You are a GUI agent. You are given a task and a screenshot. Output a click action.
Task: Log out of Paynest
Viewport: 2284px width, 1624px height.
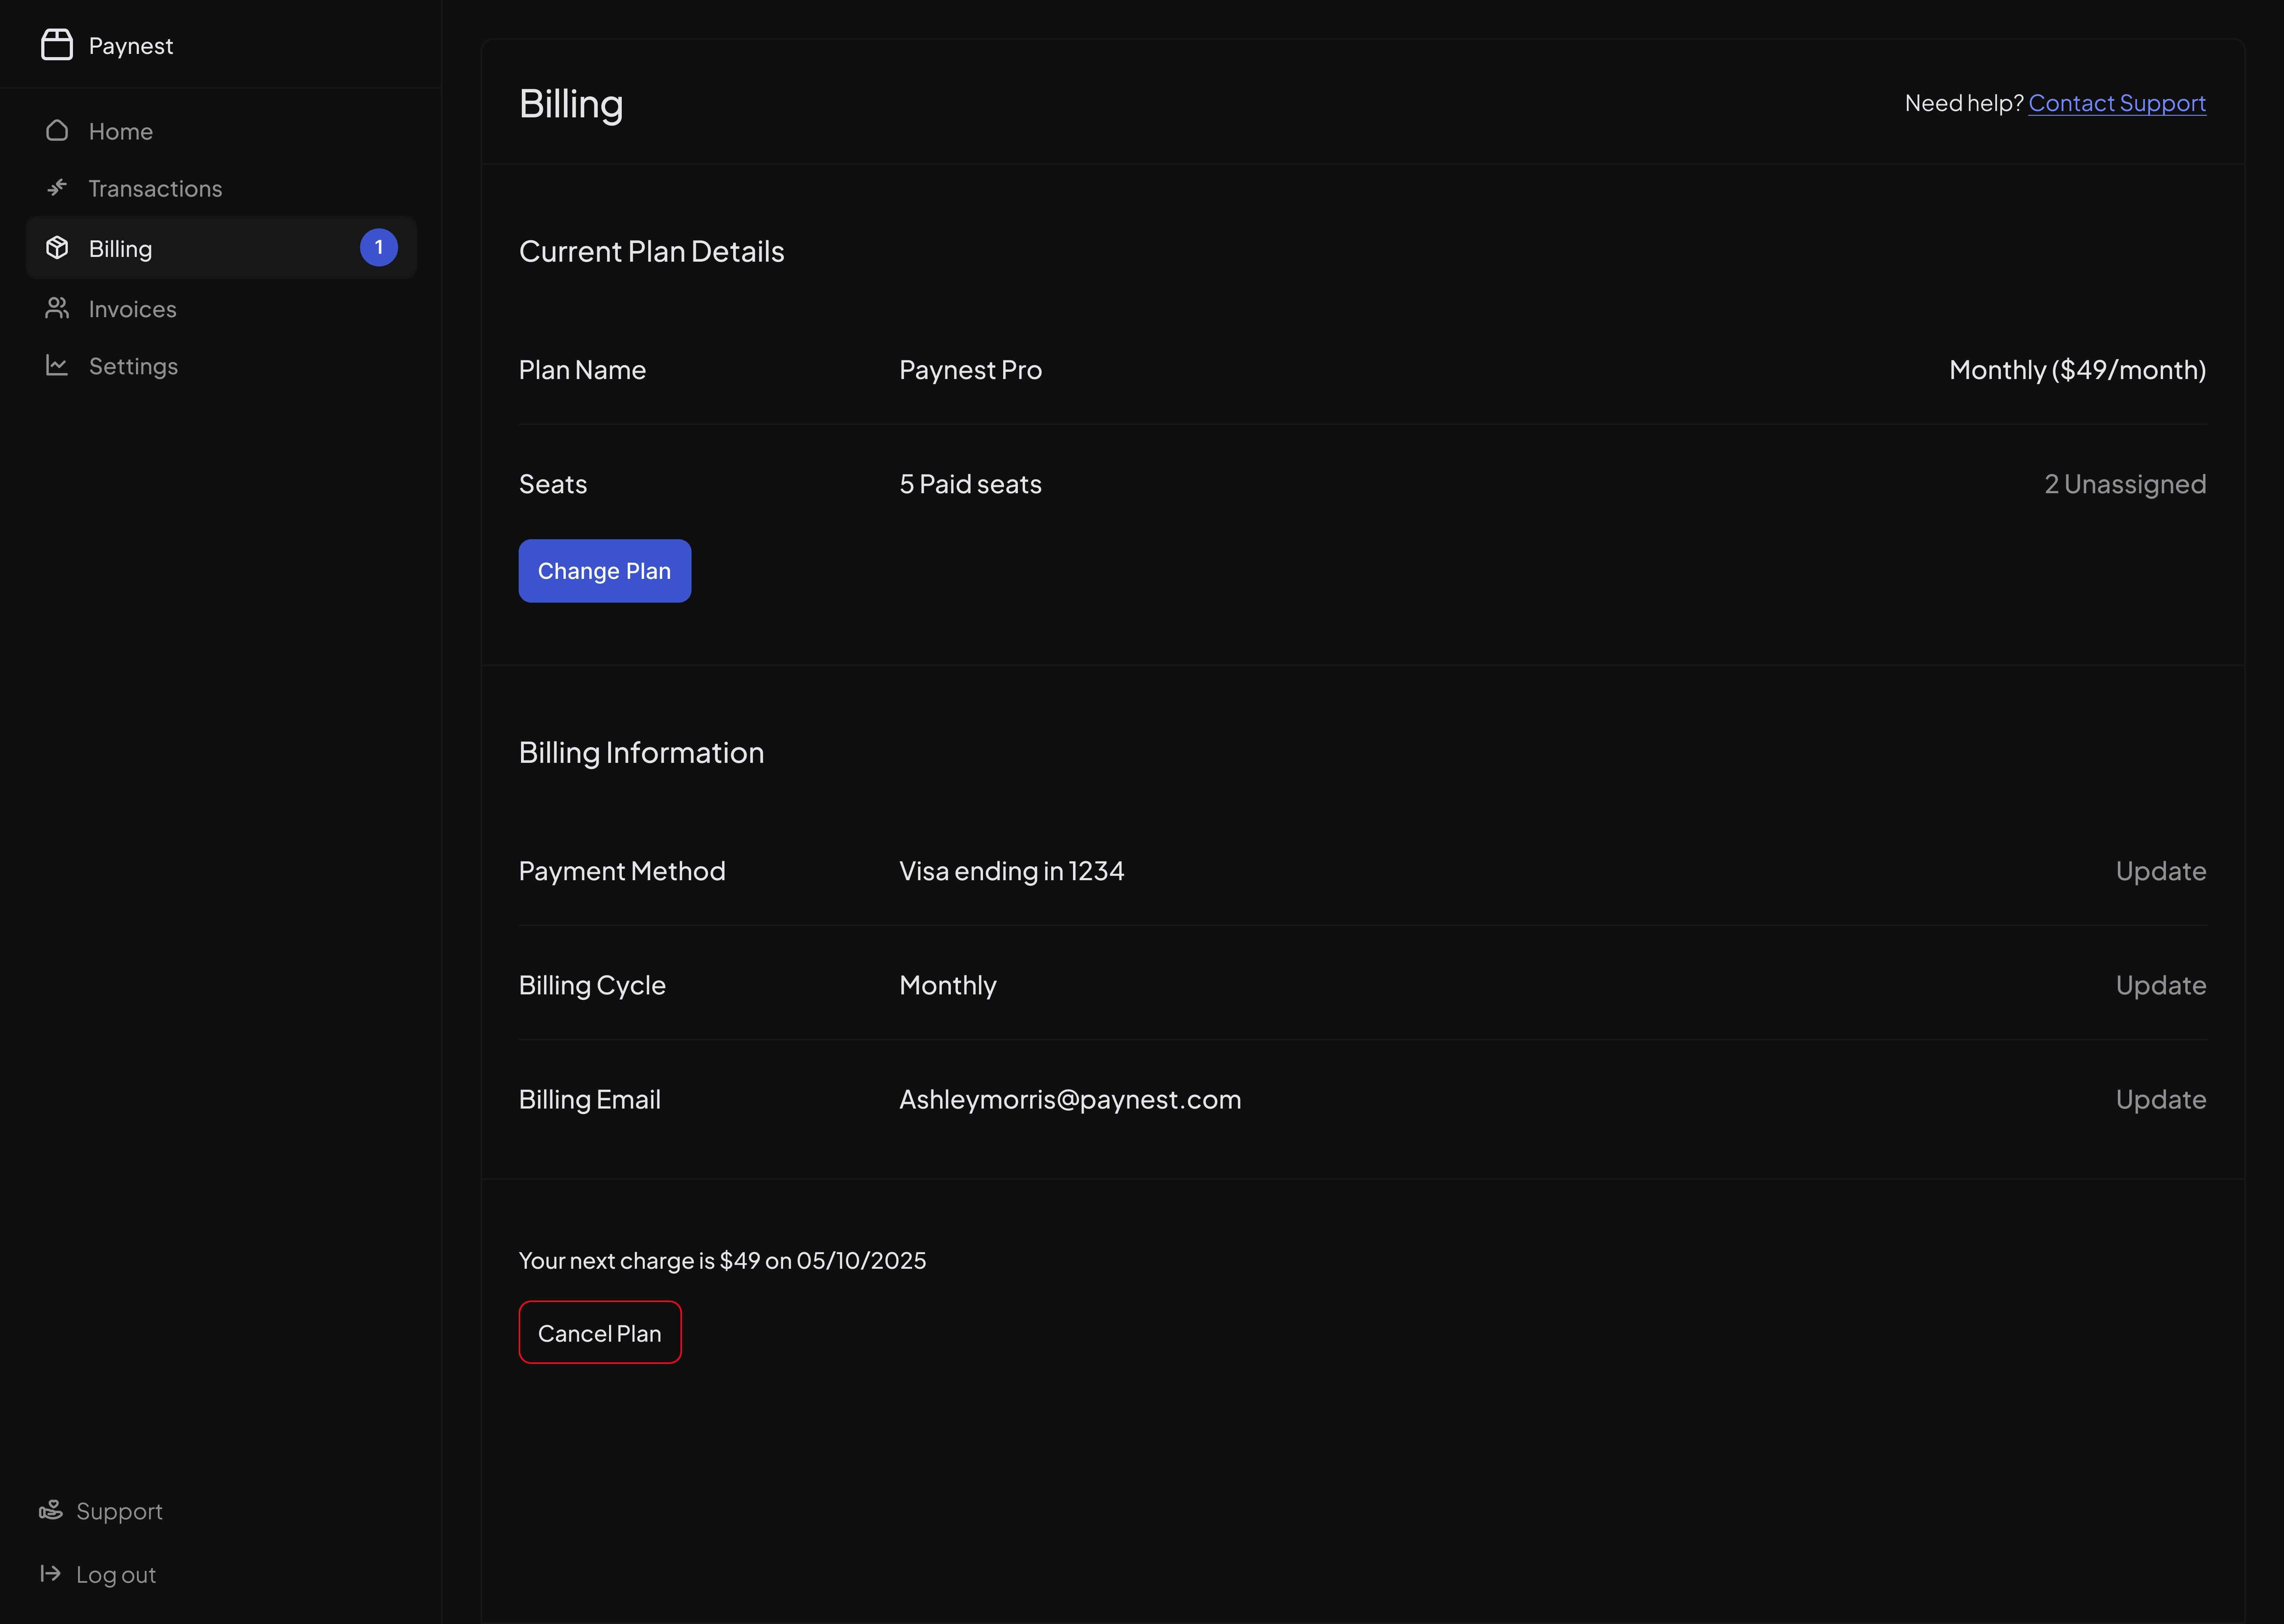[97, 1575]
